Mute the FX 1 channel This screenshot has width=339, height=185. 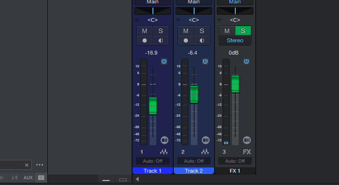coord(227,31)
